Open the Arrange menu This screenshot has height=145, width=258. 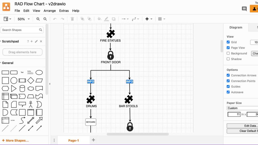(50, 11)
